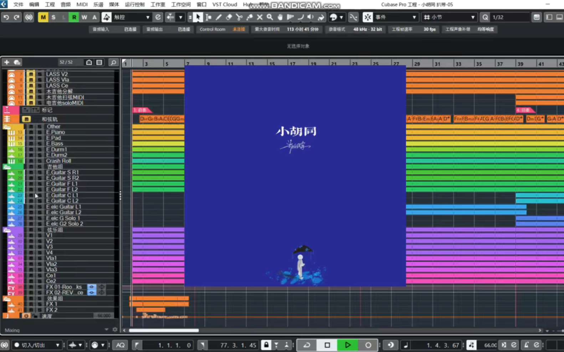Mute the E.Piano track
This screenshot has height=352, width=564.
pyautogui.click(x=31, y=132)
